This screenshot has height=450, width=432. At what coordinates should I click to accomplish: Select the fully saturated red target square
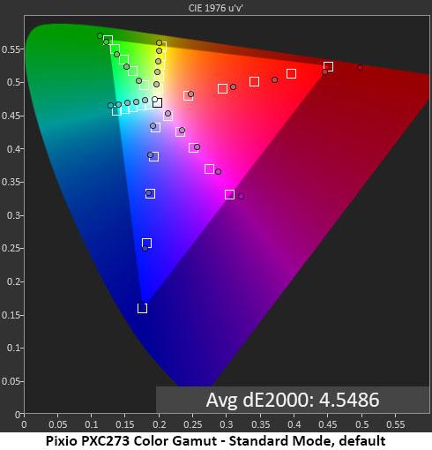tap(328, 66)
